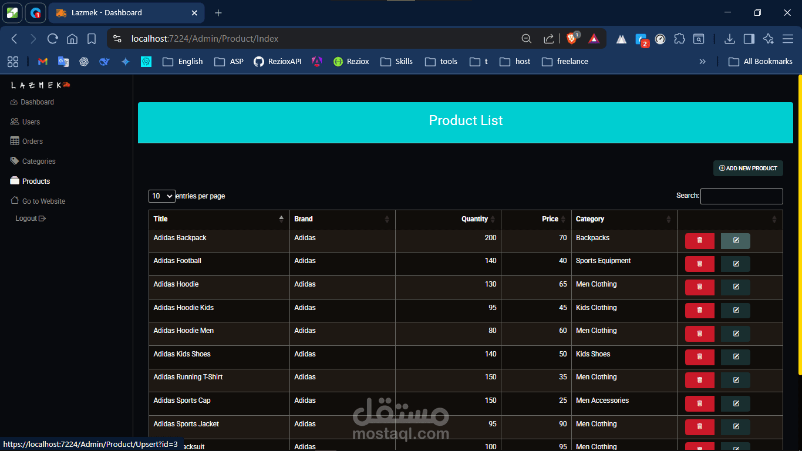Click the product Search input field

click(x=742, y=196)
